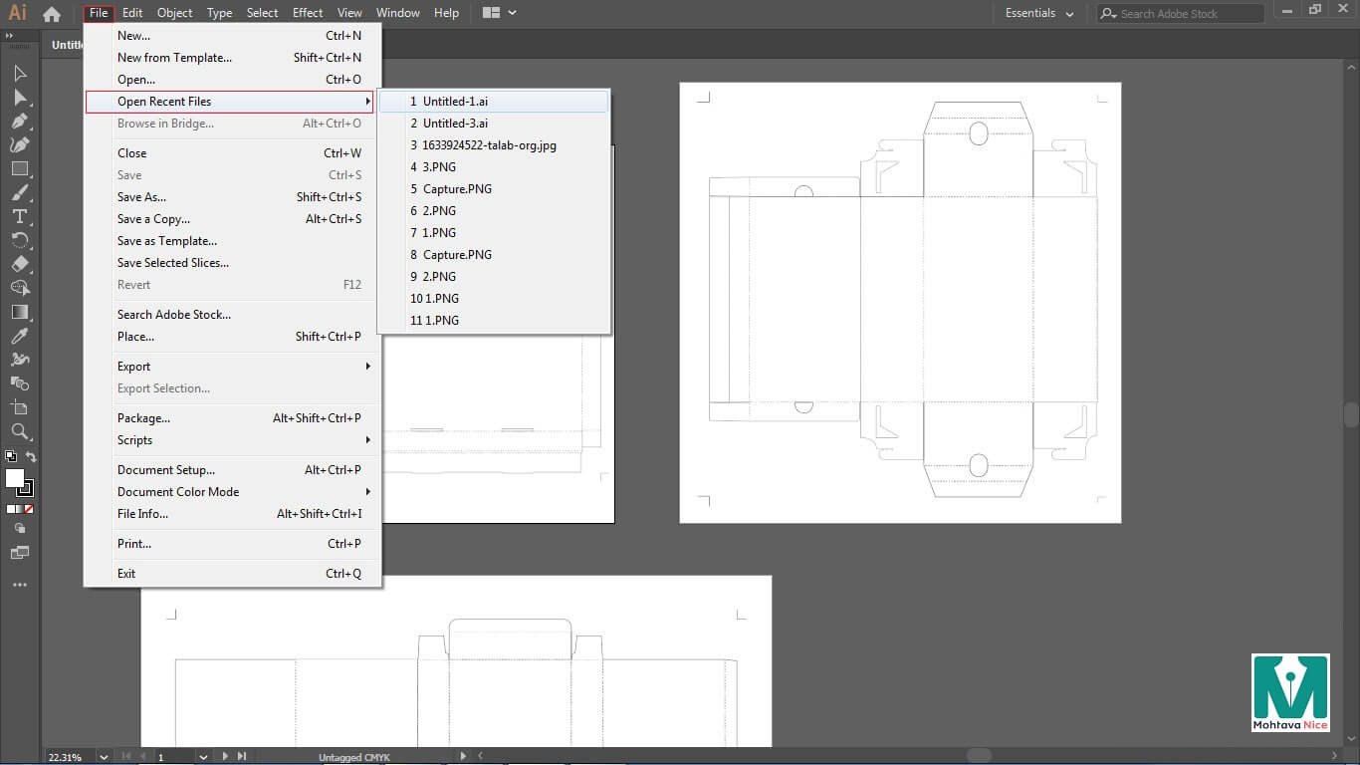Pick the Pen tool in the toolbar

tap(19, 121)
